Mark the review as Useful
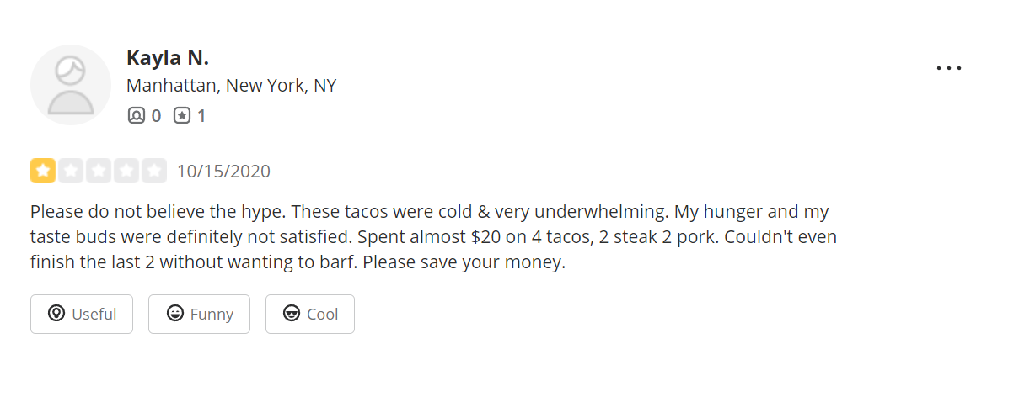This screenshot has height=407, width=1019. (x=82, y=314)
